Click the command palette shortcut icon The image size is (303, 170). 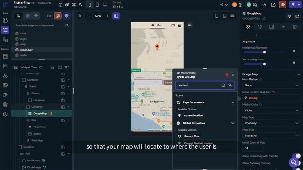tap(74, 5)
